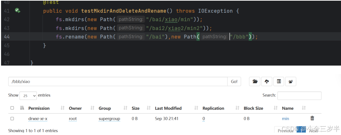The height and width of the screenshot is (135, 341).
Task: Check the min row checkbox
Action: [x=12, y=119]
